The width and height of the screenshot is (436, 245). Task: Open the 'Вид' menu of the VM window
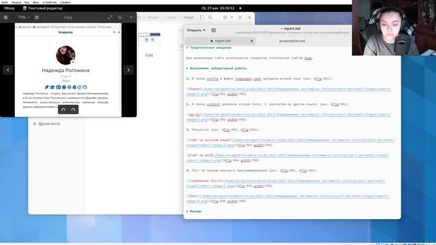tap(27, 2)
